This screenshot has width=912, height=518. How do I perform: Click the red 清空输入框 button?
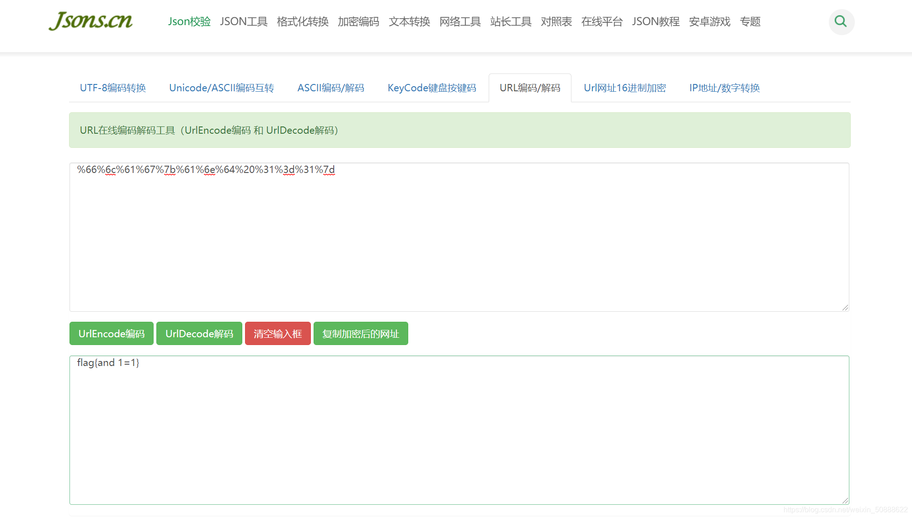[x=277, y=334]
